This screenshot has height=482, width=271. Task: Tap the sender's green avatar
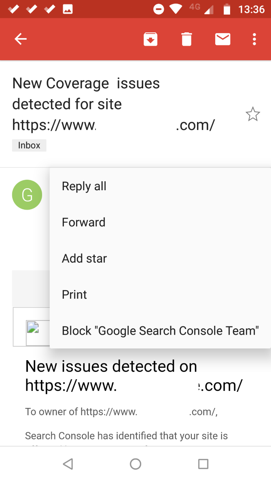coord(27,195)
